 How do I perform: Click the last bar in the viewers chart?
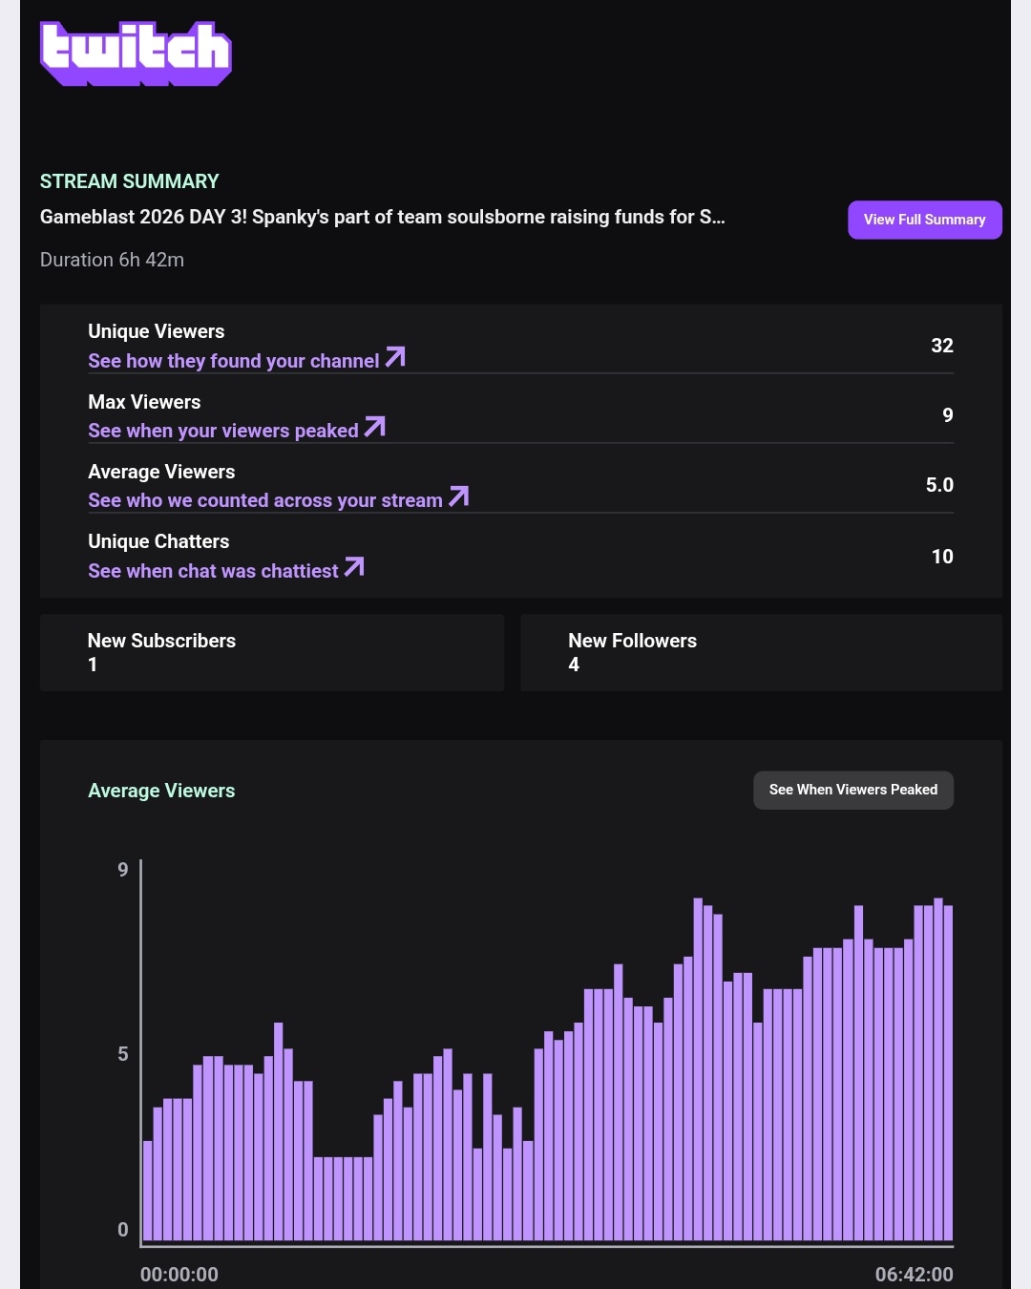[948, 1072]
